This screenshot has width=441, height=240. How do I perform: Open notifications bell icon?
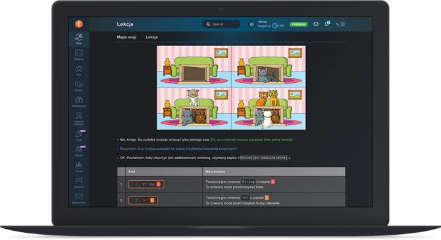coord(327,24)
